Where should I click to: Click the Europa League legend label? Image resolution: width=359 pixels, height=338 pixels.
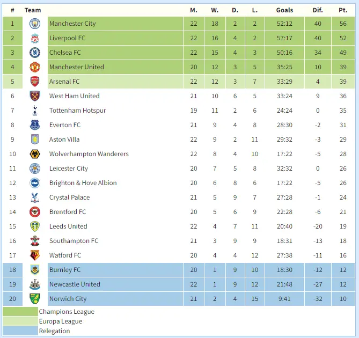point(61,321)
